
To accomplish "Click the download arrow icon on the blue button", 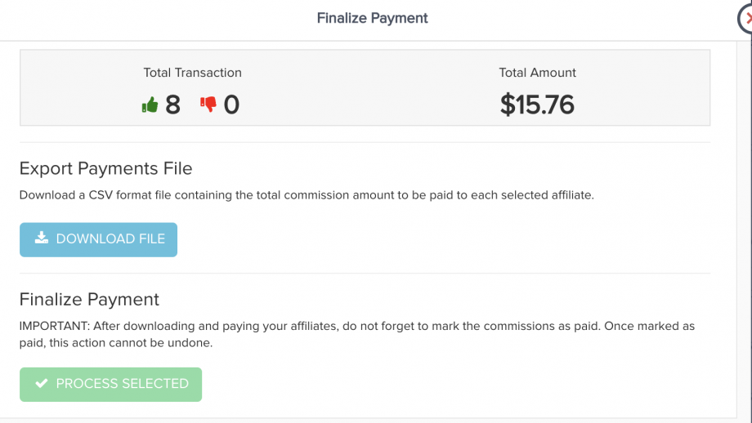I will click(42, 238).
